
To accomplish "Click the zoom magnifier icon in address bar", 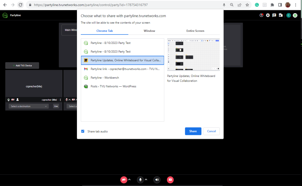I will 232,5.
